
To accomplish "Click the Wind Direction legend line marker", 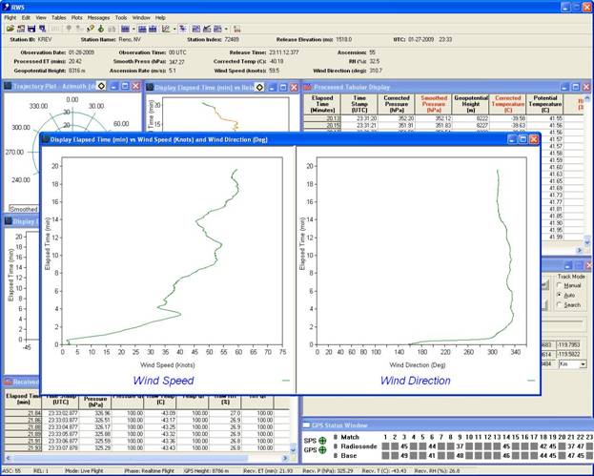I will [x=531, y=381].
